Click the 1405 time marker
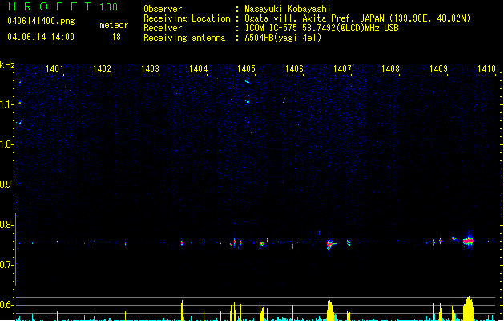 [x=246, y=69]
